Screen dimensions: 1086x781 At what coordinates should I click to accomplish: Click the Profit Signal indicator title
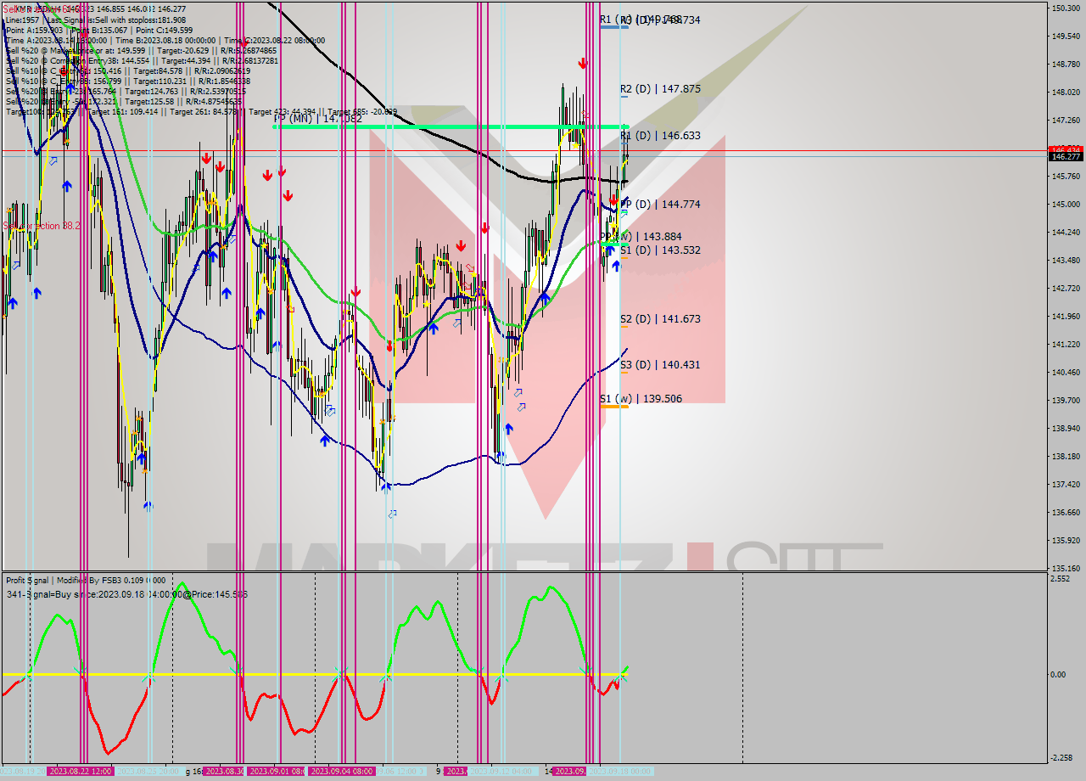[86, 581]
